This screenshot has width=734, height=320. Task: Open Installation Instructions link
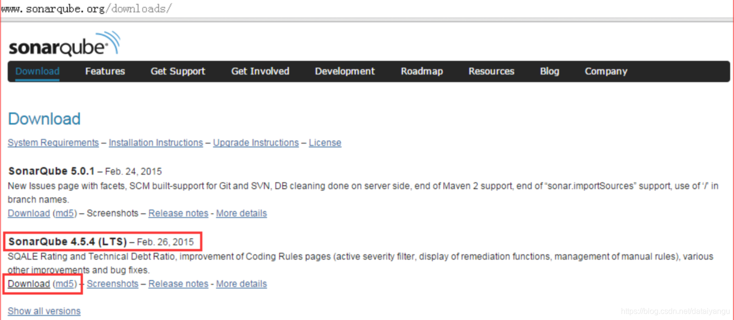[x=156, y=142]
